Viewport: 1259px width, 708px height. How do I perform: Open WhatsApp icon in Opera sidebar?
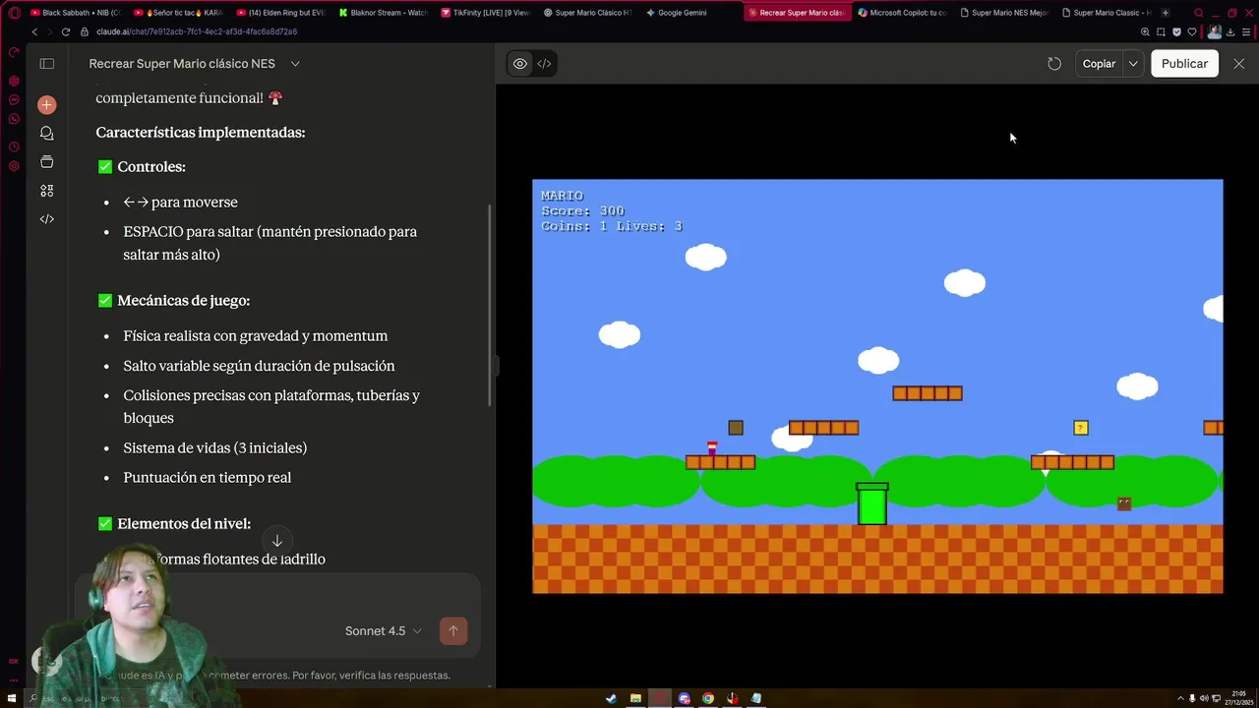14,119
